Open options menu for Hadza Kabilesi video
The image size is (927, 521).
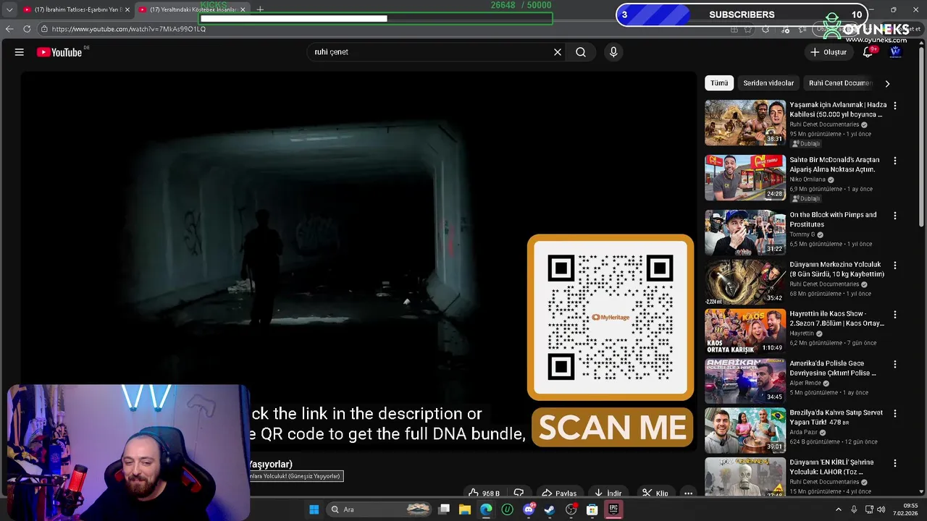(895, 106)
